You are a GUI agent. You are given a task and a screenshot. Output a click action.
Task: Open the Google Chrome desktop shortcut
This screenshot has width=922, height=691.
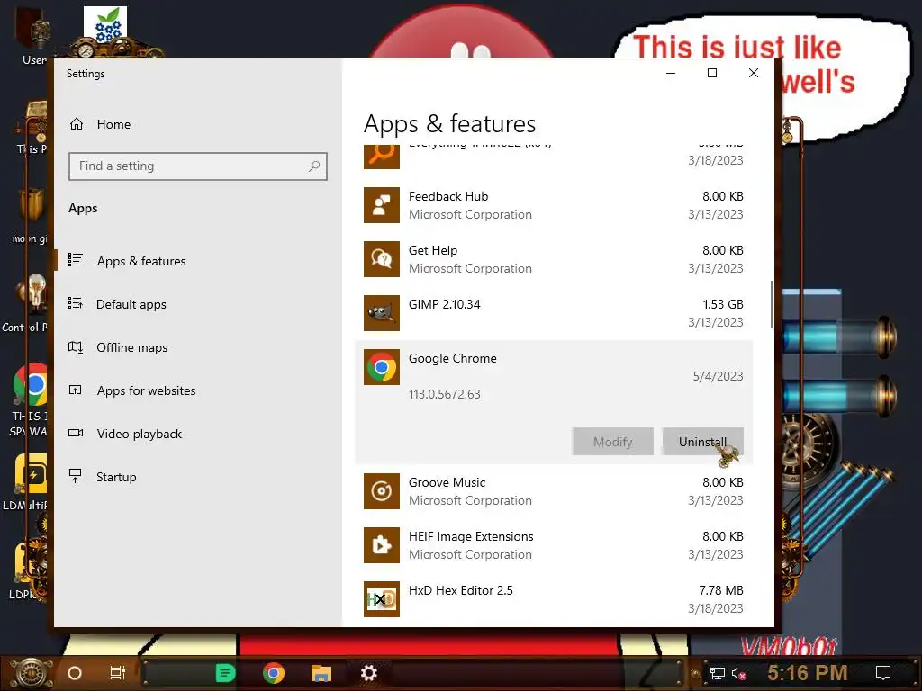[31, 385]
